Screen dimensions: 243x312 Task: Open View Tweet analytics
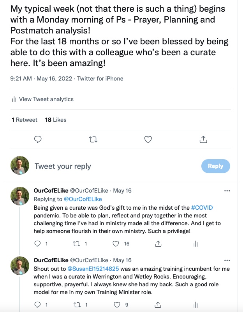(43, 99)
